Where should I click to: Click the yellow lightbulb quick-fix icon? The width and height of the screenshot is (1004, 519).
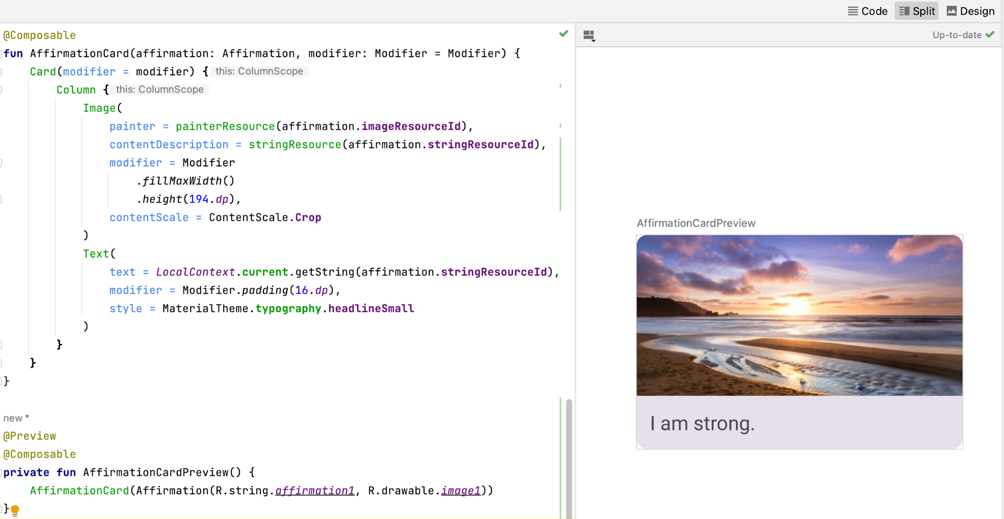[x=15, y=510]
